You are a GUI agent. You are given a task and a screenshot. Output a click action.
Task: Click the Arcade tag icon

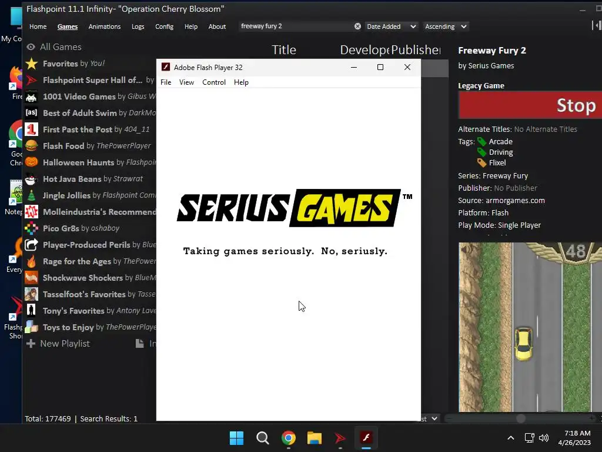point(481,142)
